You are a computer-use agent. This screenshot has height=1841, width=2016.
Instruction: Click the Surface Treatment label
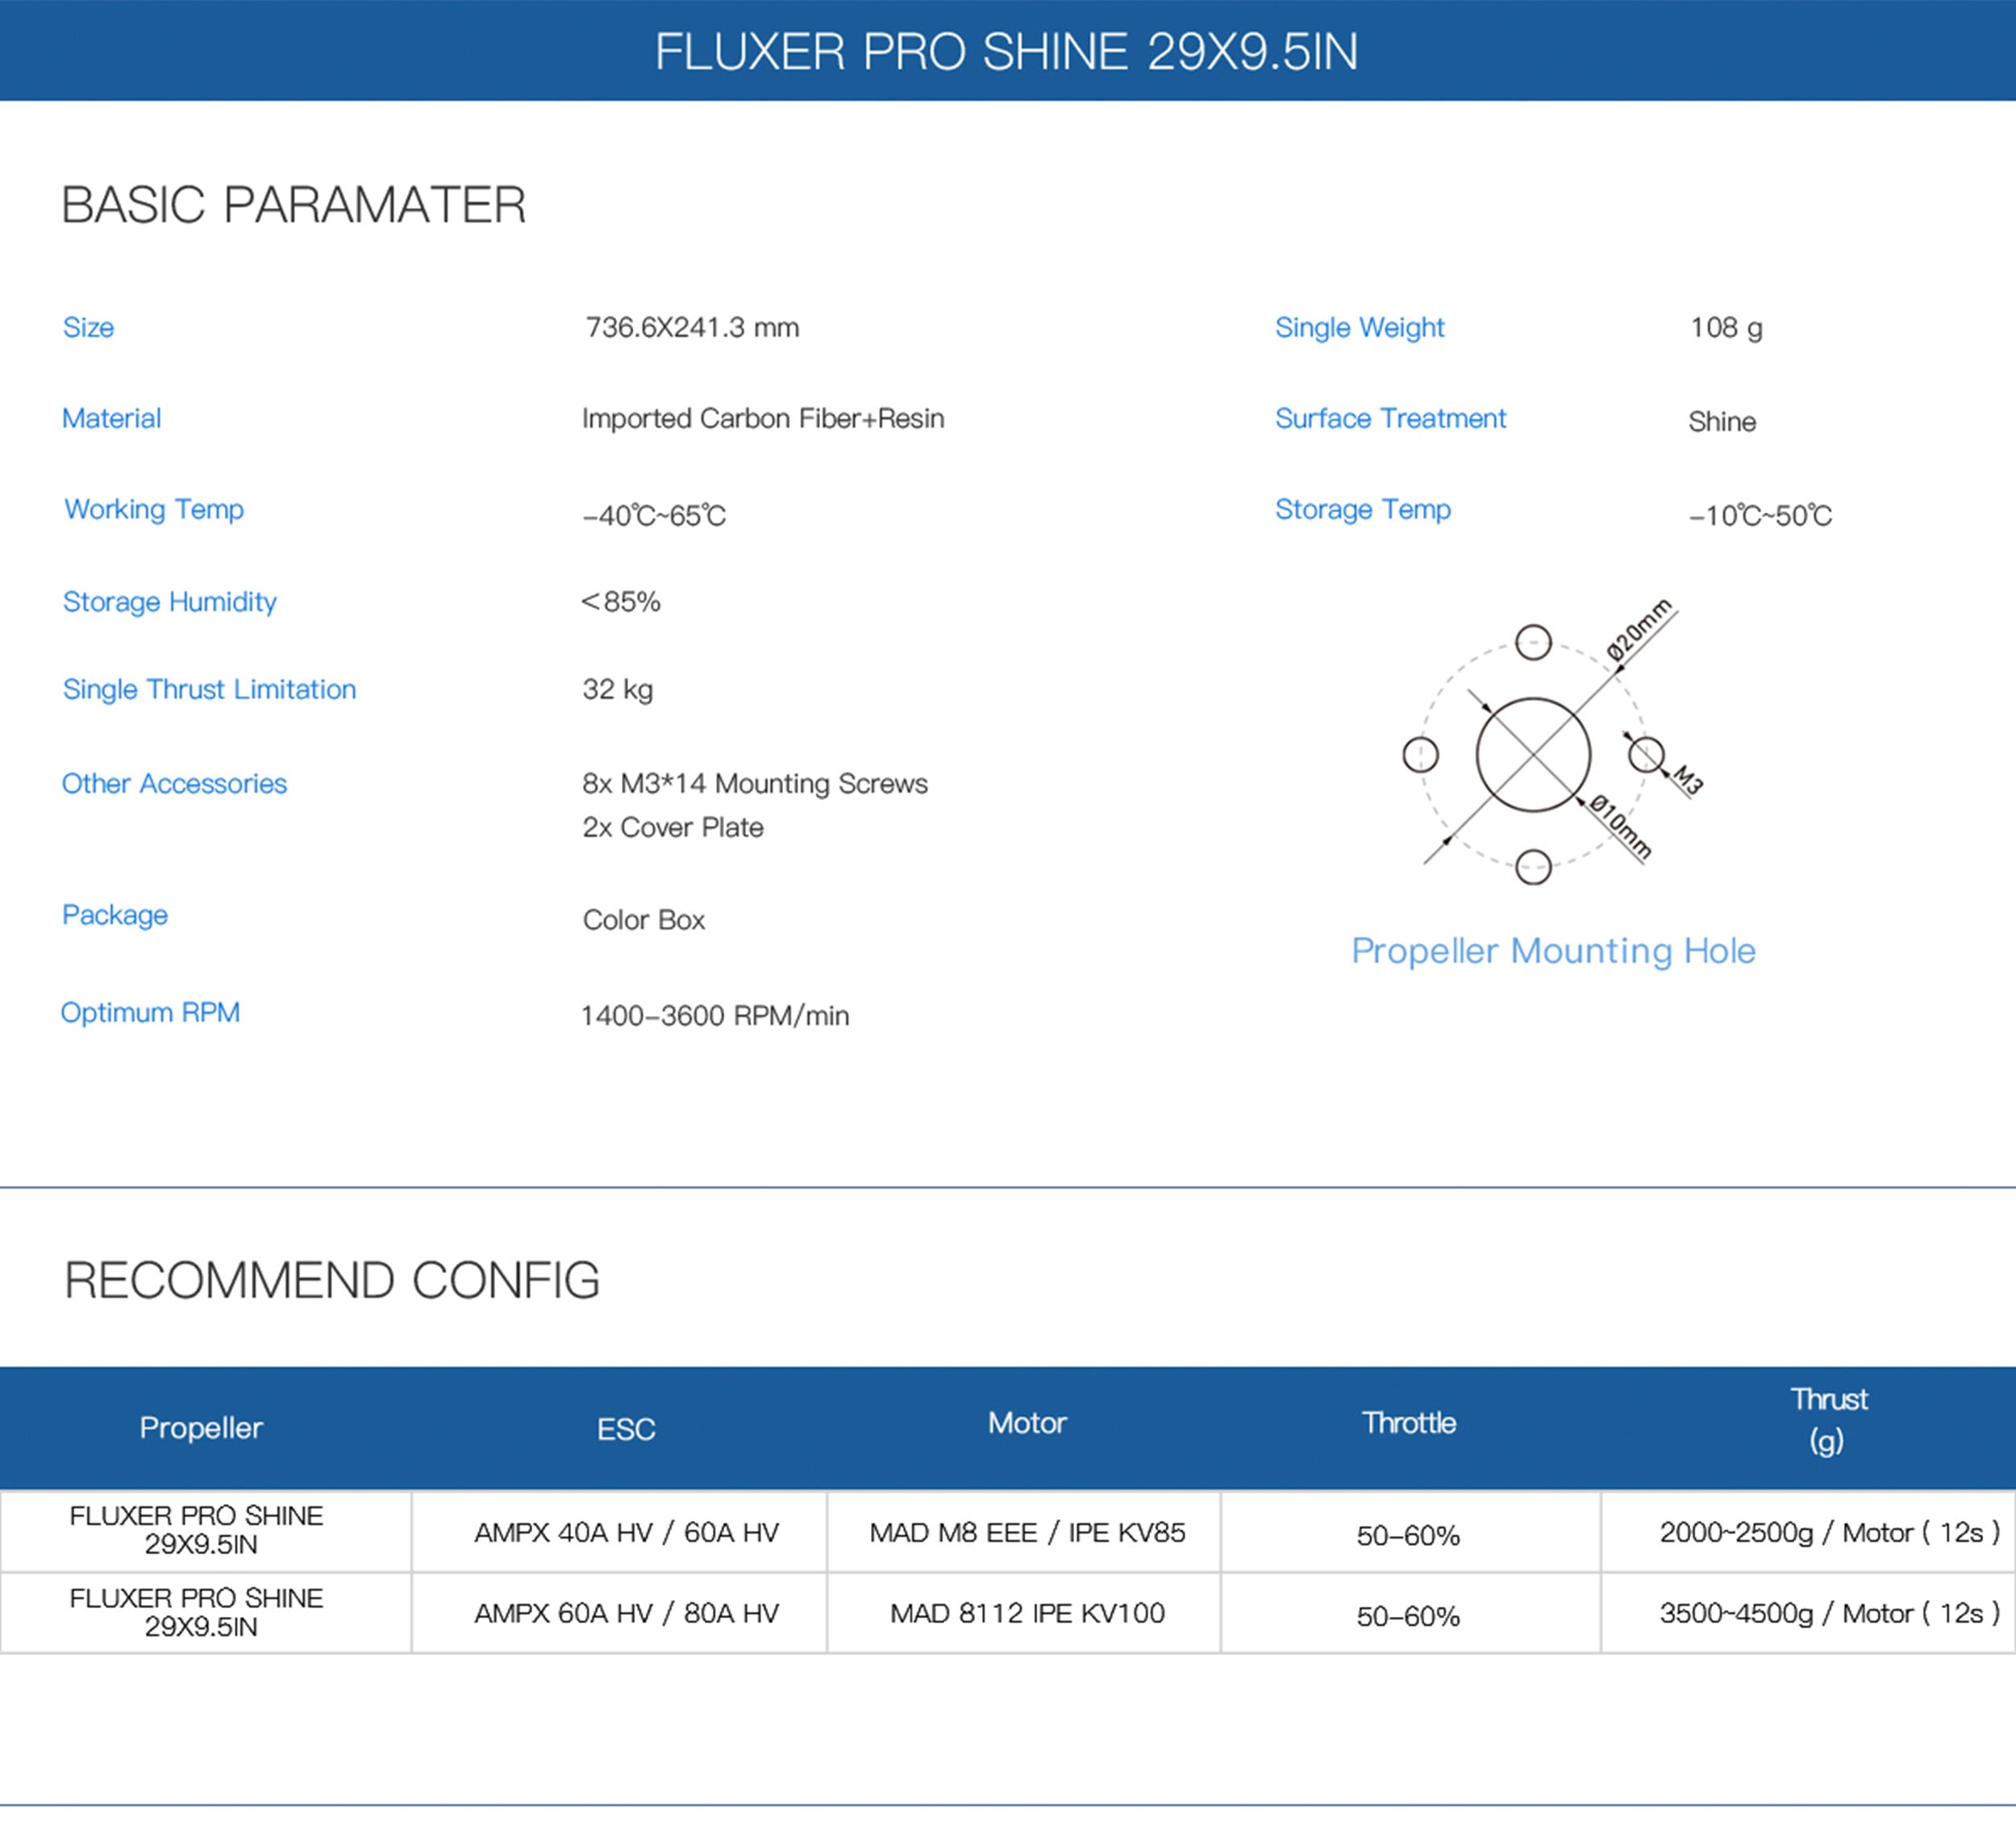pos(1390,418)
